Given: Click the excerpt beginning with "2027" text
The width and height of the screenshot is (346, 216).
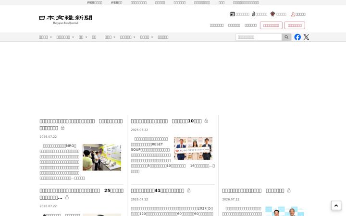Looking at the screenshot, I should tap(172, 211).
